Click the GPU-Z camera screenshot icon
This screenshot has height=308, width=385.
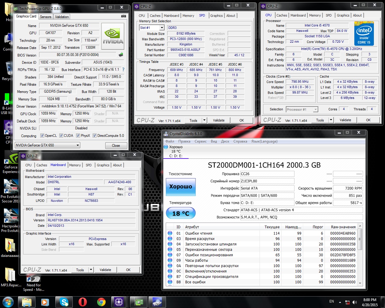(x=123, y=16)
